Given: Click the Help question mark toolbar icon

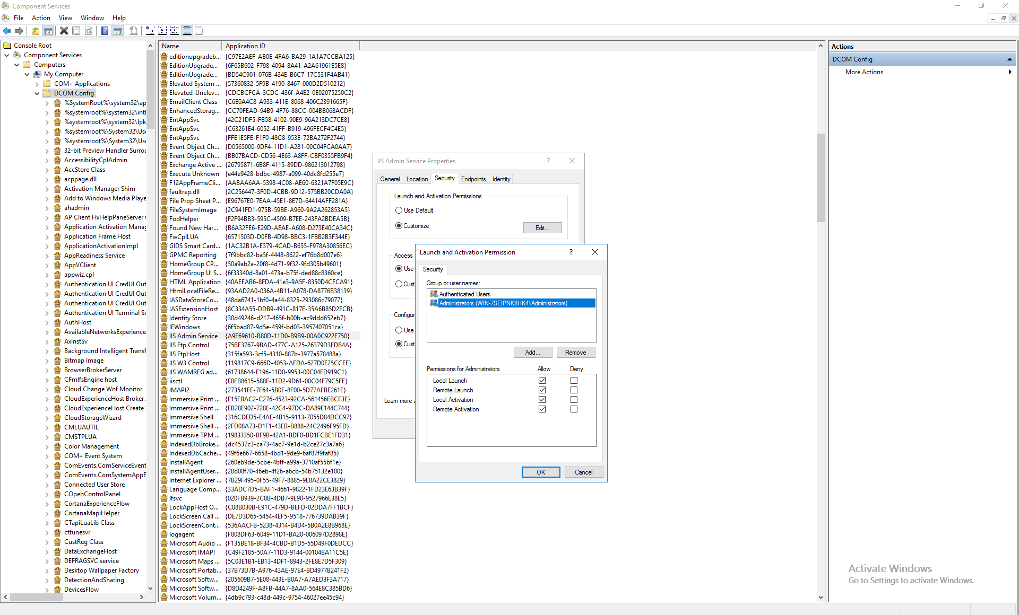Looking at the screenshot, I should click(105, 30).
